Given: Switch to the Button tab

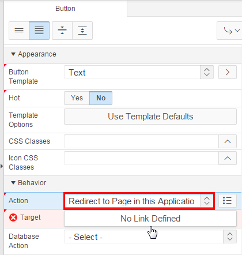Looking at the screenshot, I should point(65,9).
